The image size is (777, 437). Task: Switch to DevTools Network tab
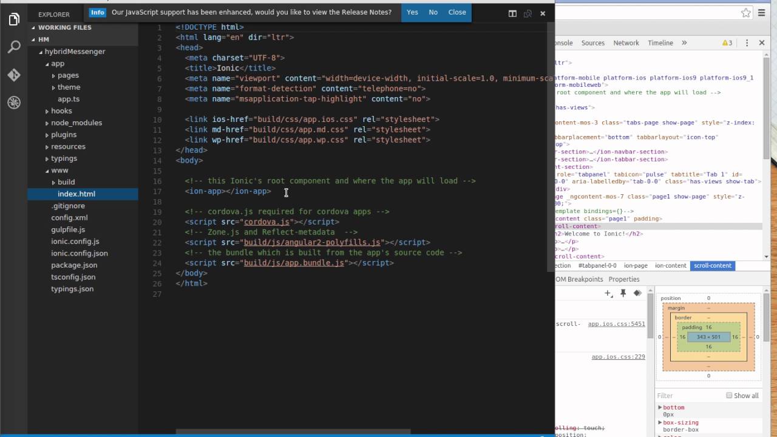pyautogui.click(x=626, y=42)
